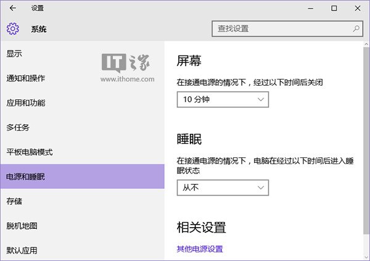Click the scrollbar up arrow
370x261 pixels.
click(x=366, y=44)
